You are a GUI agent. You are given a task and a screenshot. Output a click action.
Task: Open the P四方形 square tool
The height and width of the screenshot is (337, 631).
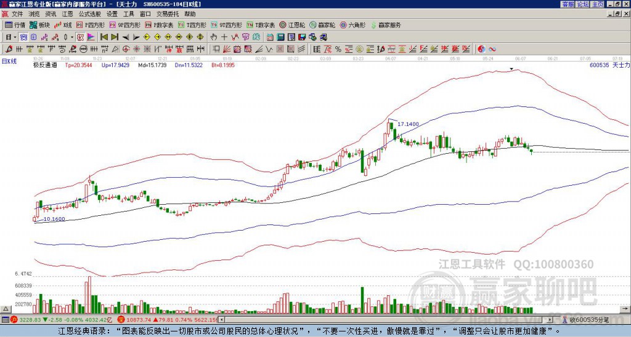[x=91, y=25]
